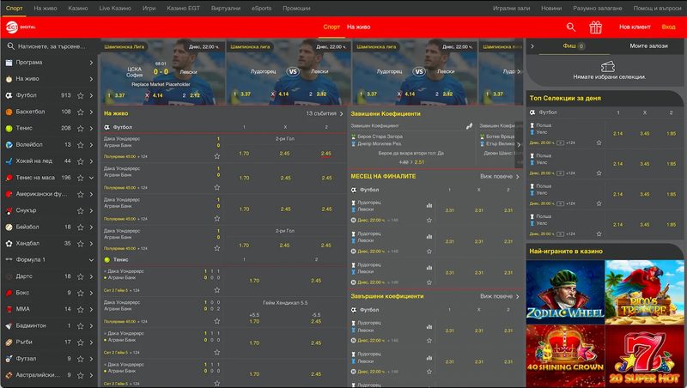Click the На живо stopwatch icon
This screenshot has height=388, width=687.
click(9, 79)
